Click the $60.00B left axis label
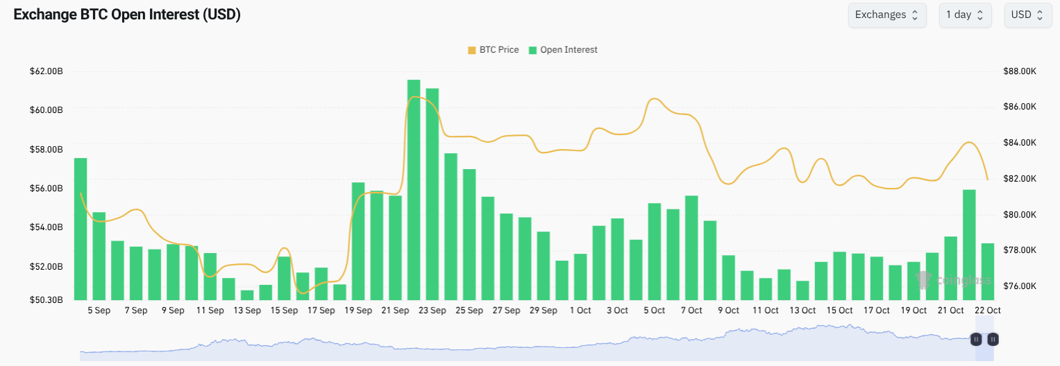Viewport: 1060px width, 366px height. point(47,110)
